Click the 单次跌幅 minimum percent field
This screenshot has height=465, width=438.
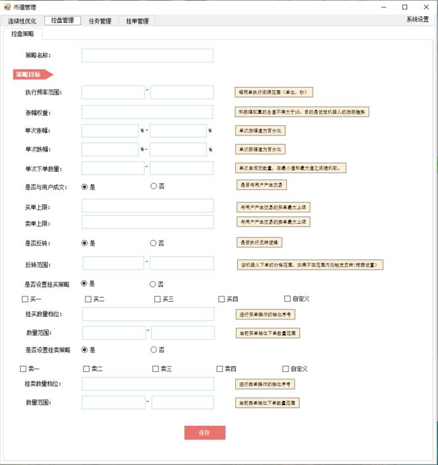110,150
